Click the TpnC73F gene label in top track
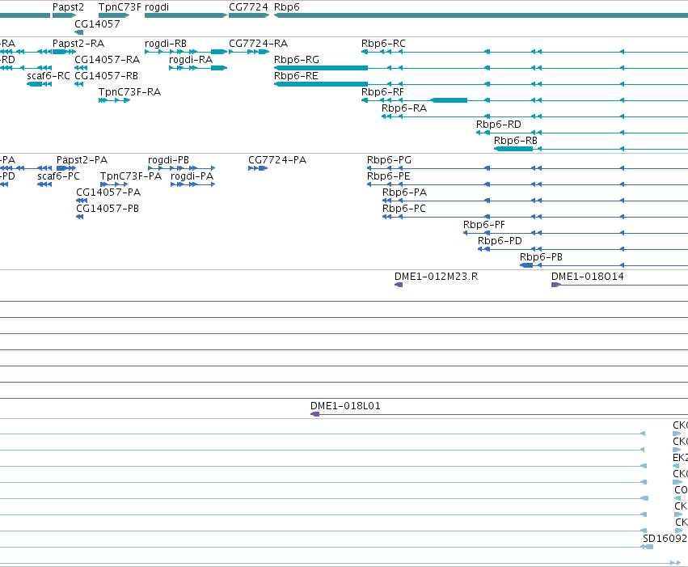688x567 pixels. coord(120,7)
